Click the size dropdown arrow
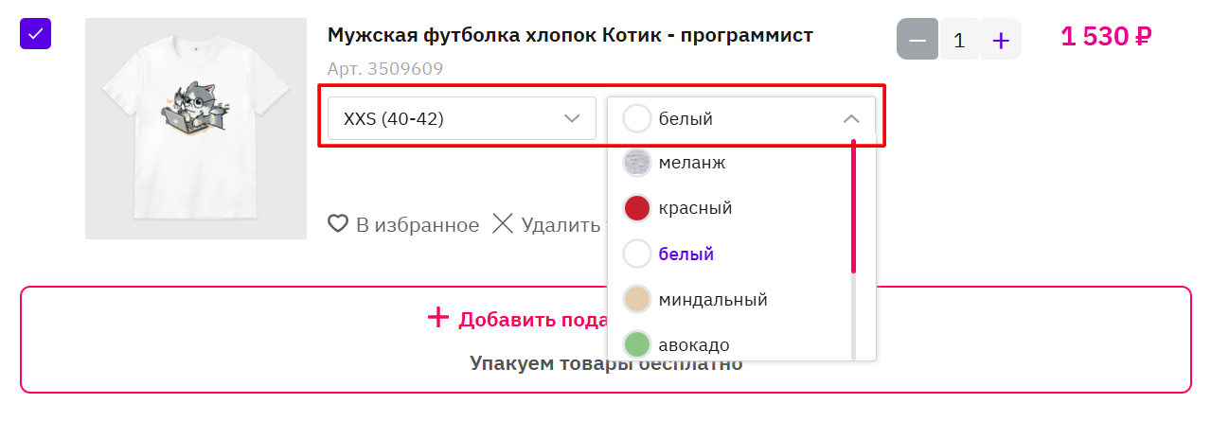Screen dimensions: 1211x421 [572, 119]
